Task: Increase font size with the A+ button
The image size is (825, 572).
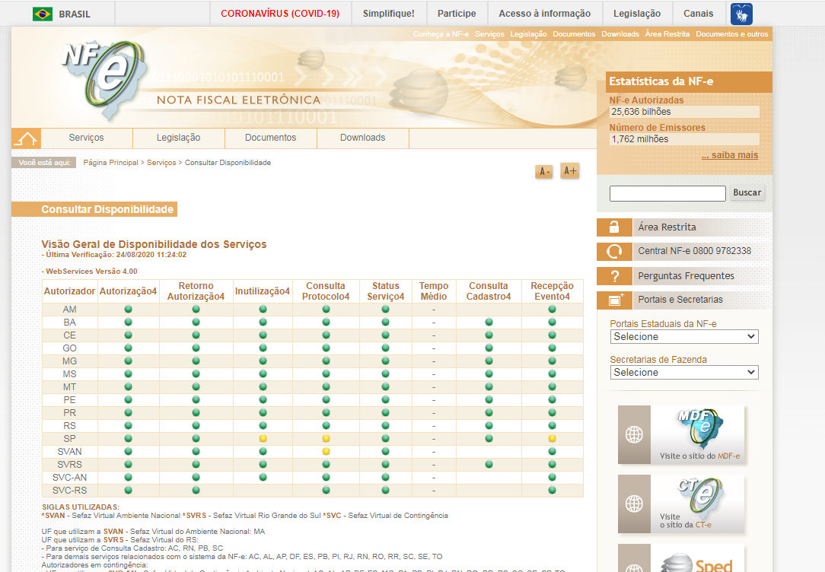Action: (570, 171)
